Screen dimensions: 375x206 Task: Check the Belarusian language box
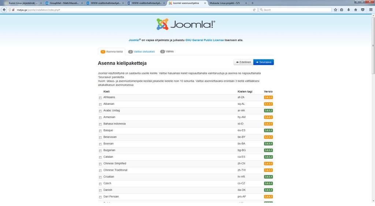[x=100, y=138]
